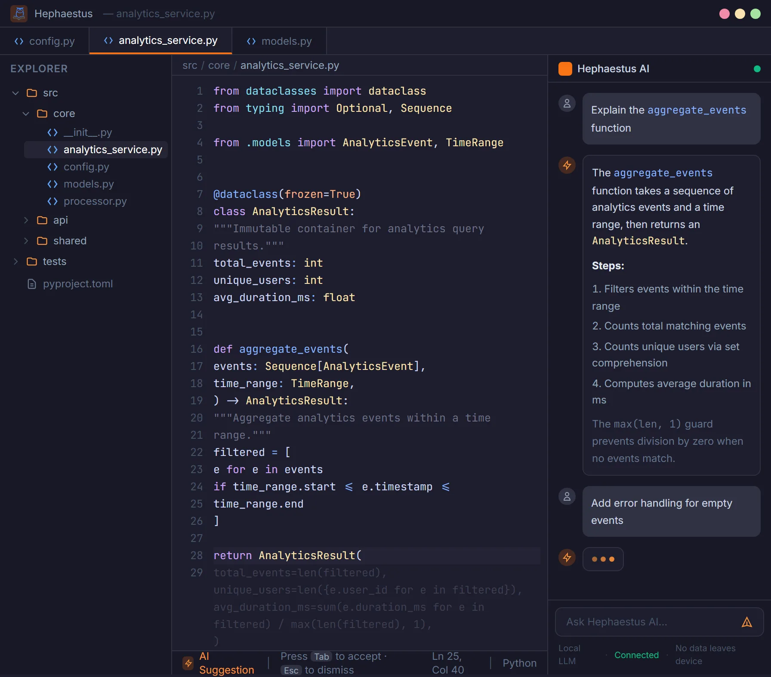771x677 pixels.
Task: Select the tests folder icon
Action: (32, 262)
